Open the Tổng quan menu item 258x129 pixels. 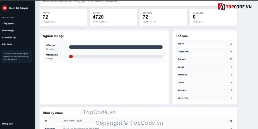click(8, 24)
